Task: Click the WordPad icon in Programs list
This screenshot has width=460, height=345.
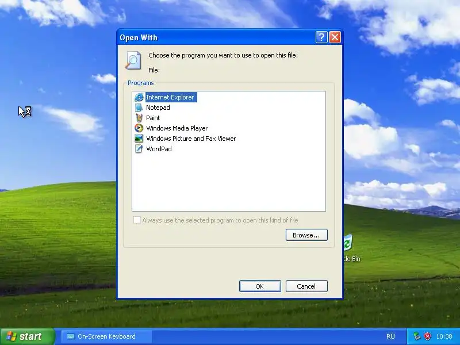Action: 139,149
